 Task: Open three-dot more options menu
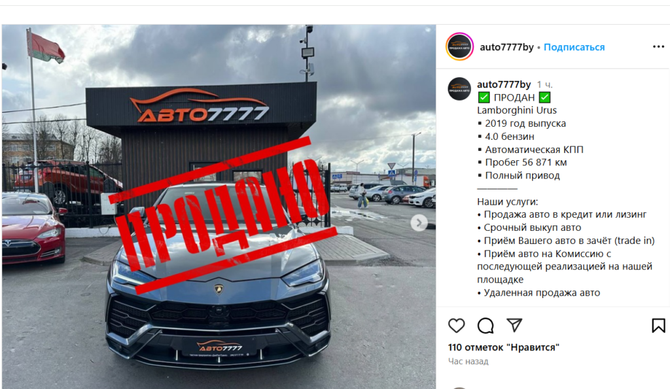click(658, 46)
